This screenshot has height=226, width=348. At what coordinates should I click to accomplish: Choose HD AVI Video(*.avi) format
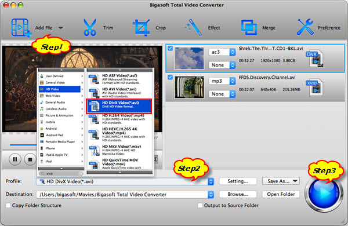coord(119,92)
